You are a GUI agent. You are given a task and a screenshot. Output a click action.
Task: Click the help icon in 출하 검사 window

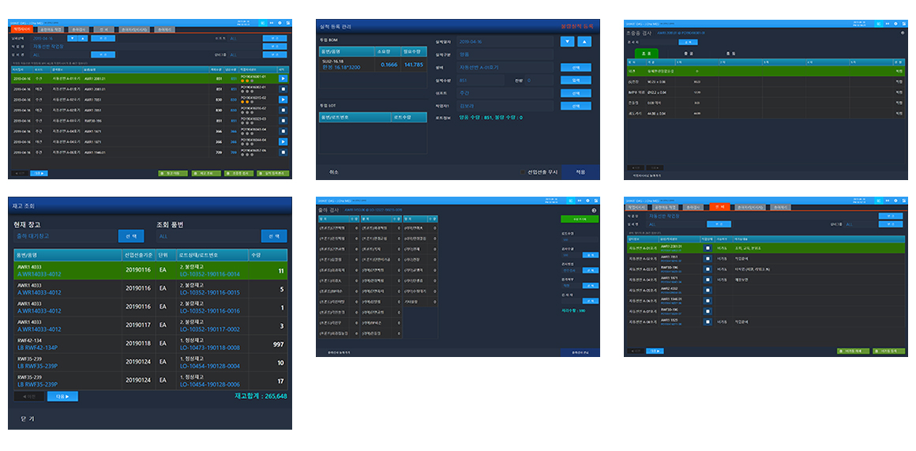coord(594,210)
